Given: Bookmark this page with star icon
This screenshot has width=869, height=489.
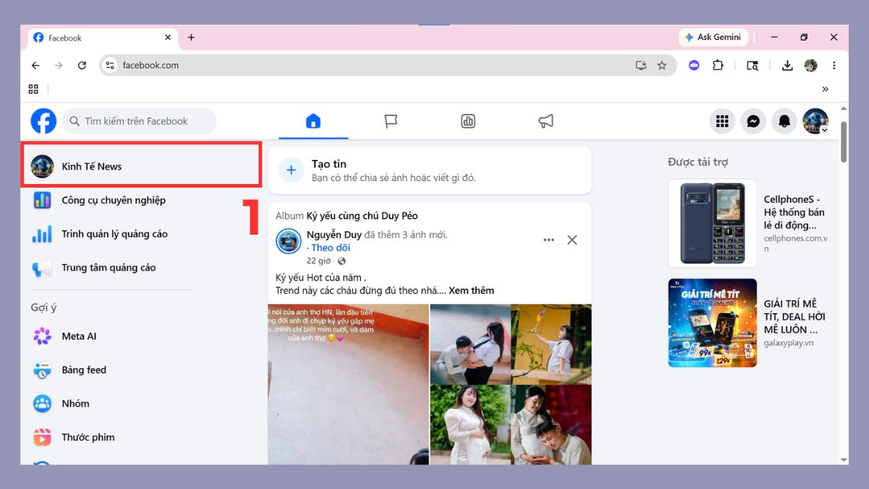Looking at the screenshot, I should (x=662, y=65).
